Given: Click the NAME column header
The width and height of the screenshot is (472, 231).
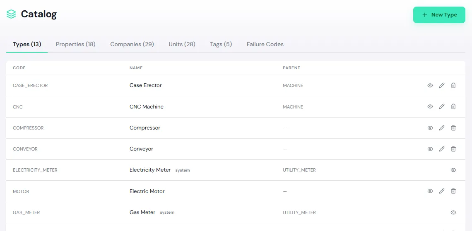Looking at the screenshot, I should tap(136, 68).
